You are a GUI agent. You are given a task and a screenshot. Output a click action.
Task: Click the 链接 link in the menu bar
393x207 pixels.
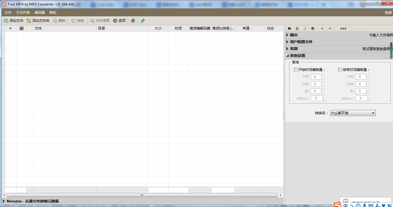click(x=388, y=13)
